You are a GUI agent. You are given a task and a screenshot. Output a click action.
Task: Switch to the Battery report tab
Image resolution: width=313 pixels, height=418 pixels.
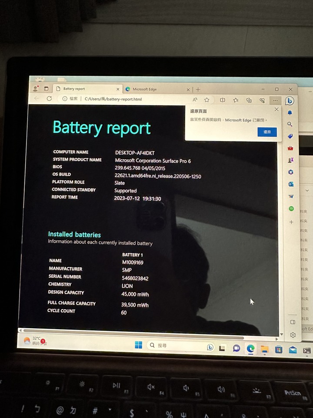(x=88, y=89)
